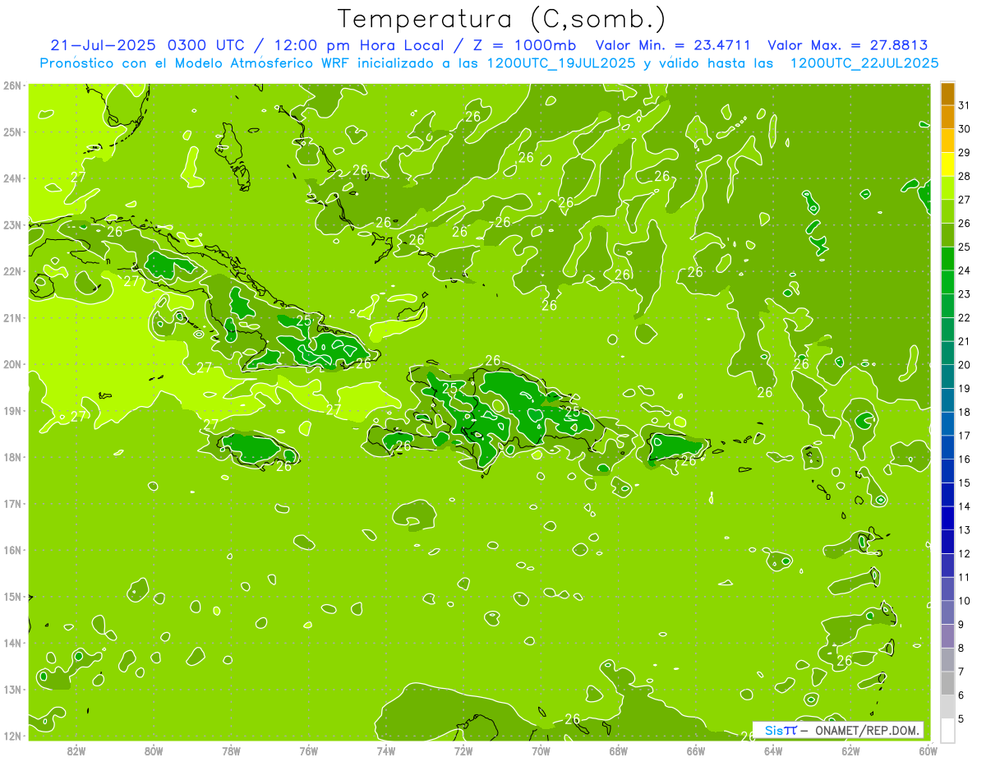Screen dimensions: 986x762
Task: Pick the purple swatch between 9 and 10
Action: coord(947,612)
